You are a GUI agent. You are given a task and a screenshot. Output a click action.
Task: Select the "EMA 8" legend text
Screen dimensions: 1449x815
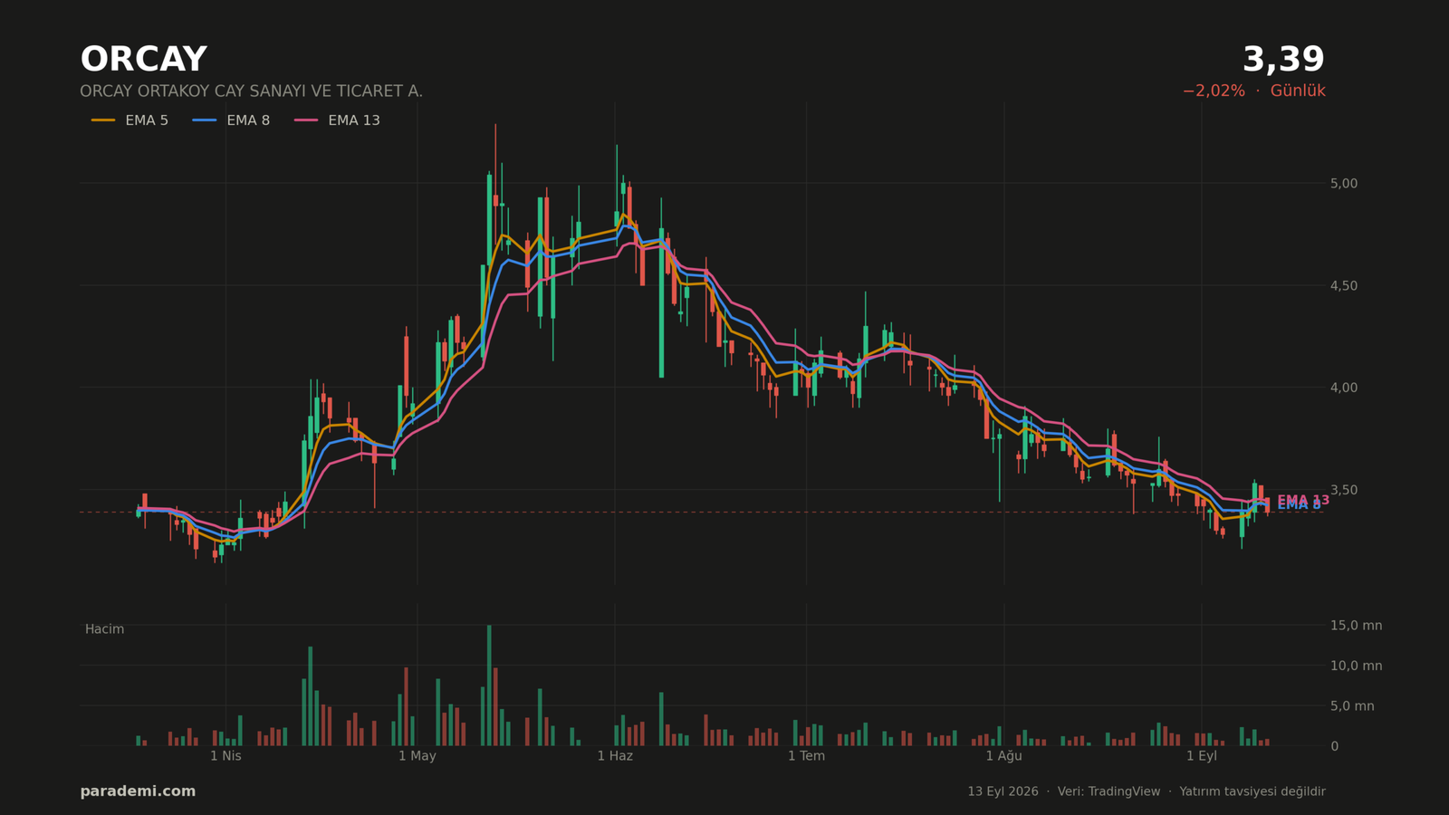click(x=248, y=120)
